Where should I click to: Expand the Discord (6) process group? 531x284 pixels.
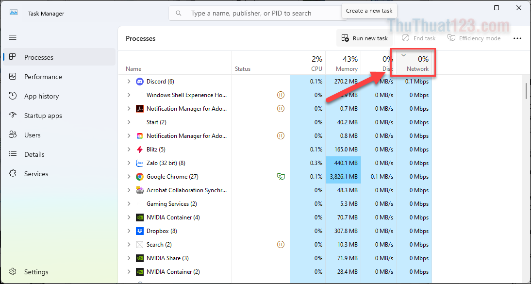click(129, 82)
